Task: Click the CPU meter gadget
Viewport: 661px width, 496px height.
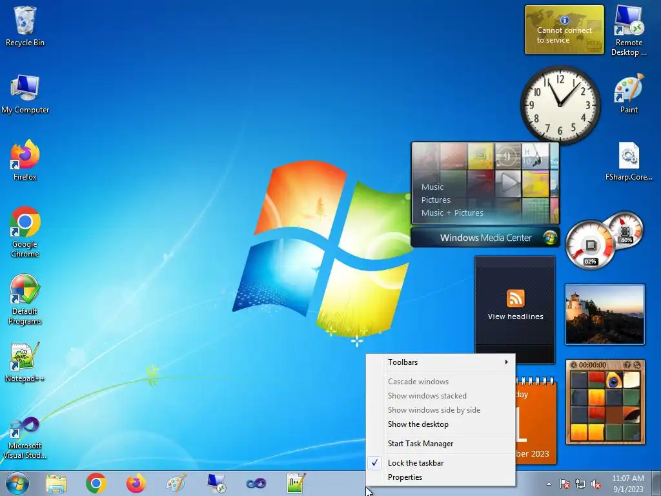Action: 590,245
